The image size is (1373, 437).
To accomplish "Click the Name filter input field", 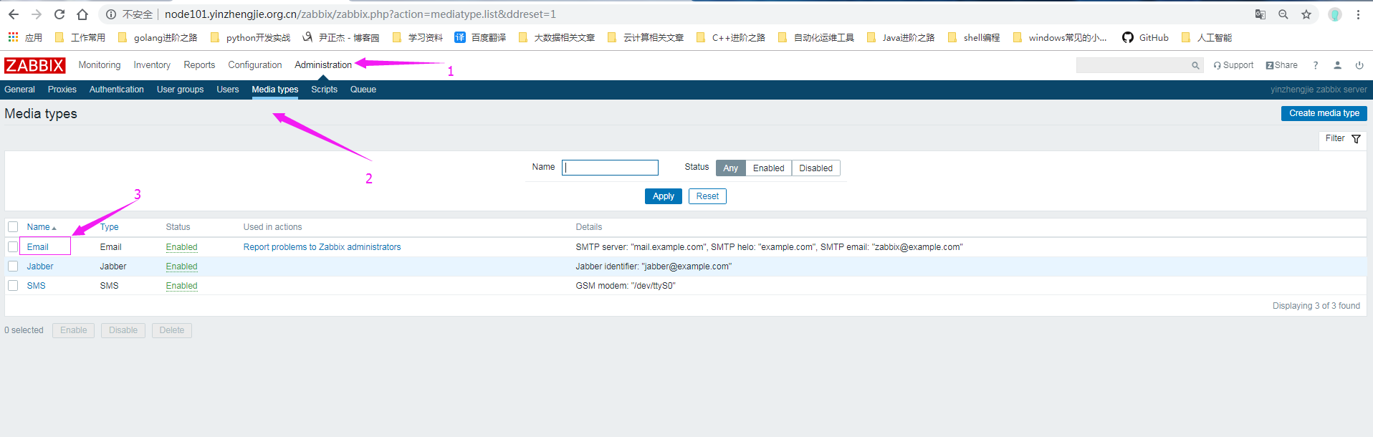I will [610, 168].
